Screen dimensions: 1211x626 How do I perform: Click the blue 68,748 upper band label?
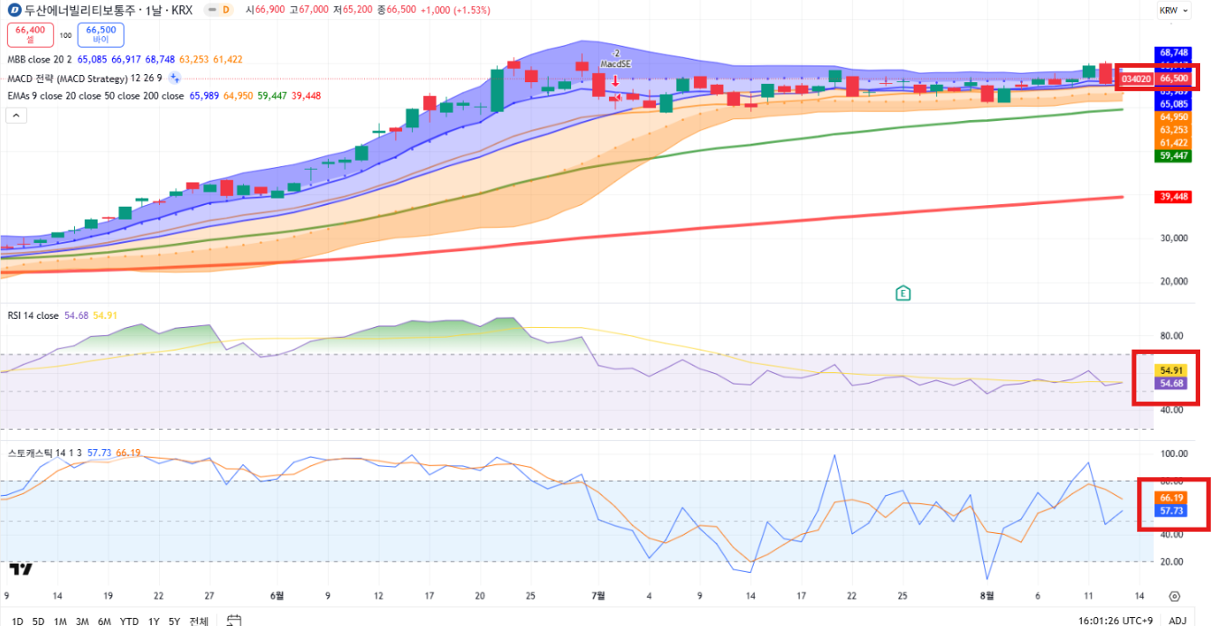(x=1173, y=53)
